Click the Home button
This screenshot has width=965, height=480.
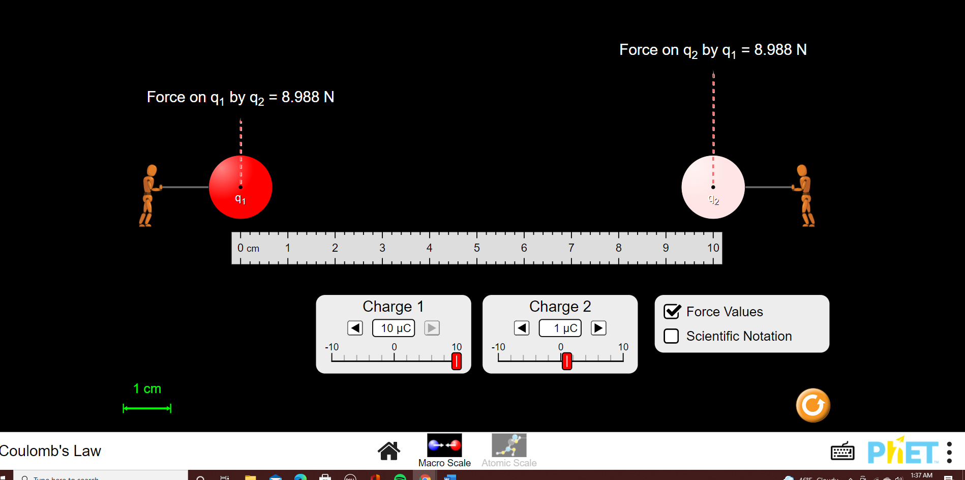(389, 451)
